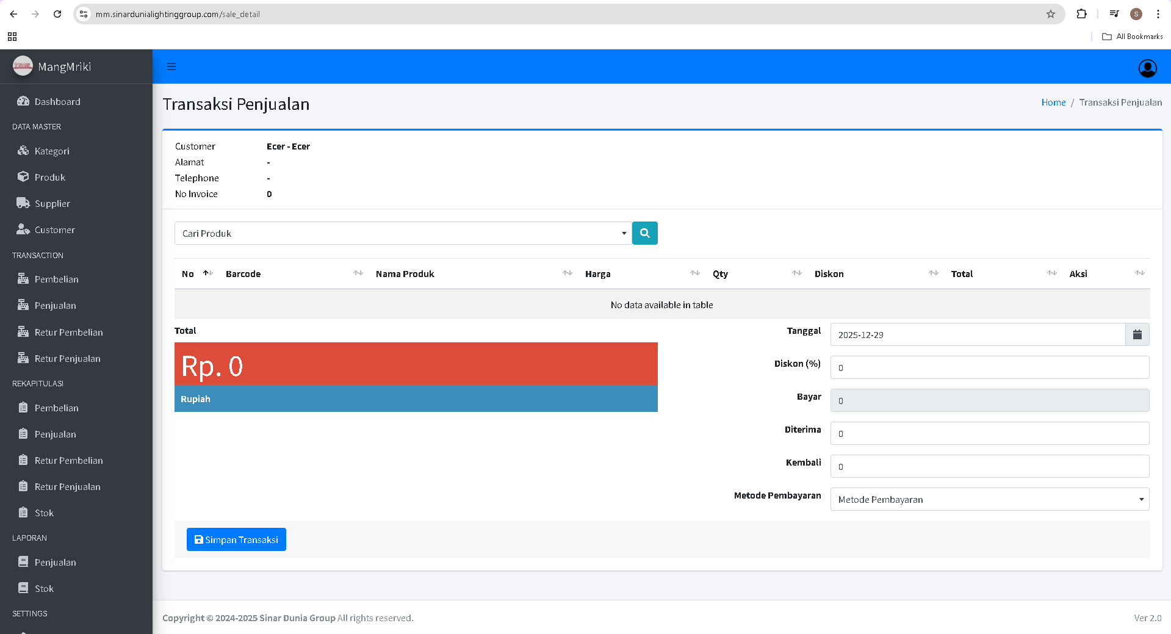Screen dimensions: 1171x634
Task: Open the media control icon in Chrome
Action: pyautogui.click(x=1114, y=14)
